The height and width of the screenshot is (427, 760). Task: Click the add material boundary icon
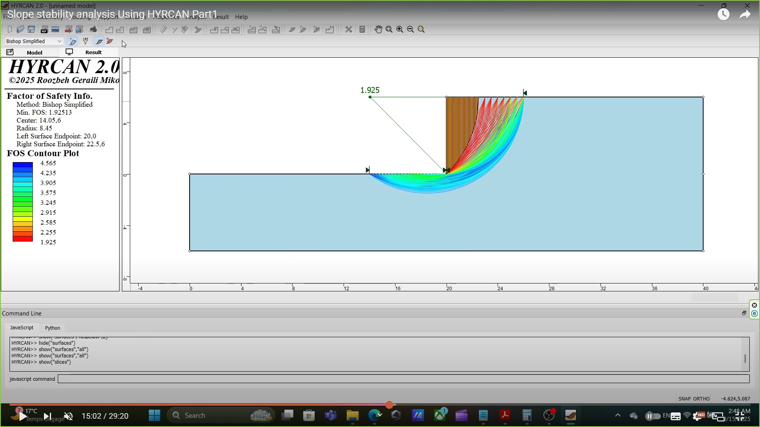pyautogui.click(x=120, y=29)
